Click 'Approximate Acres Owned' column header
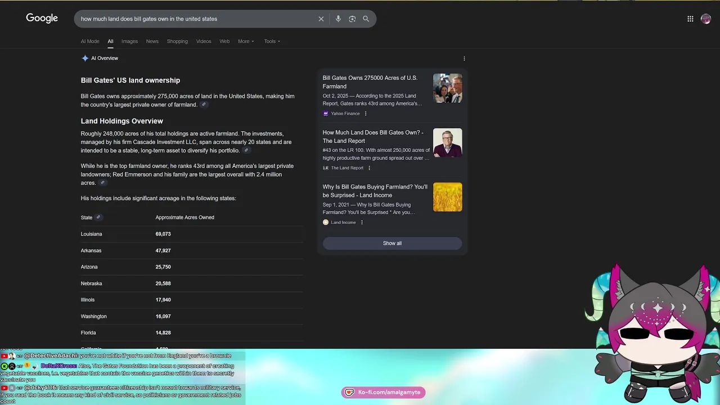The width and height of the screenshot is (720, 405). pyautogui.click(x=184, y=217)
